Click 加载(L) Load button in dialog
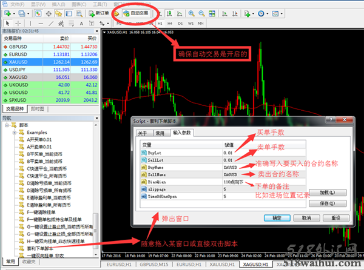 coord(328,193)
